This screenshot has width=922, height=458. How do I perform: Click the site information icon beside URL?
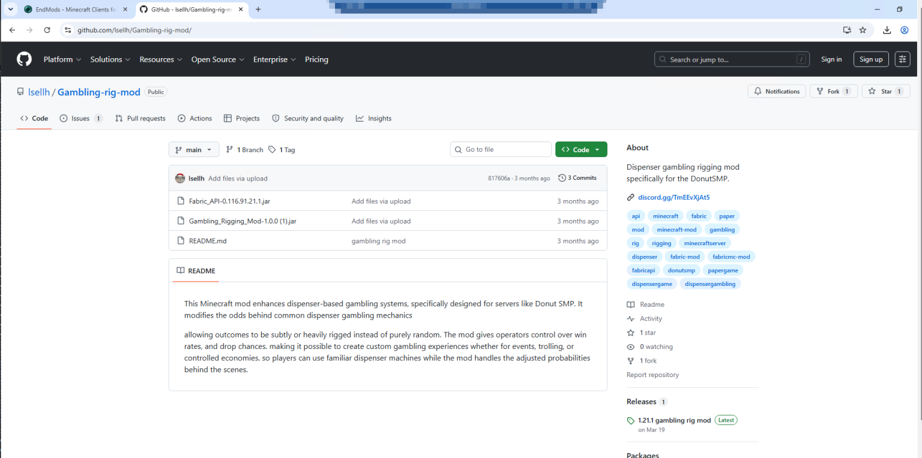(67, 30)
